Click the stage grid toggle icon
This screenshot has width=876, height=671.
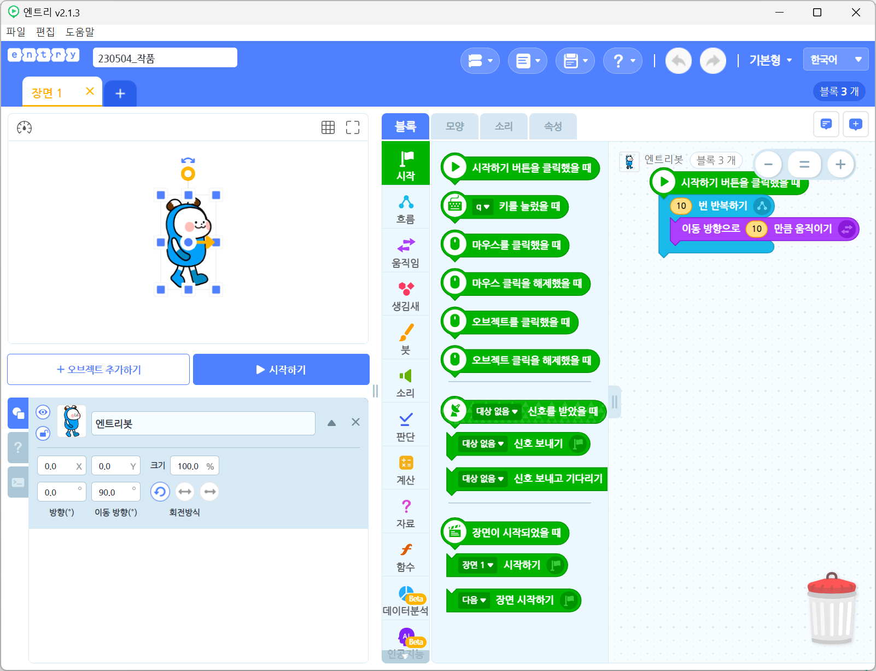(328, 127)
